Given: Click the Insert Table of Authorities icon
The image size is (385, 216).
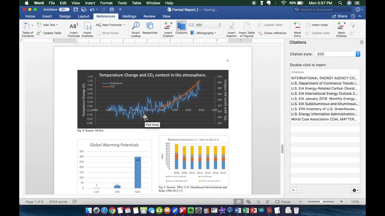Looking at the screenshot, I should (x=353, y=25).
